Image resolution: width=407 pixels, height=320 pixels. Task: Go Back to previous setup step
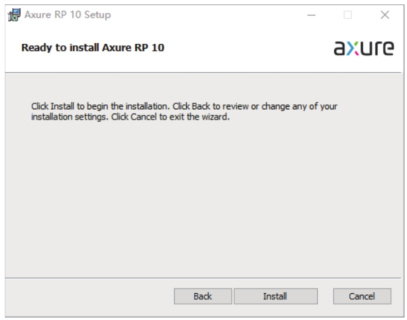[202, 296]
